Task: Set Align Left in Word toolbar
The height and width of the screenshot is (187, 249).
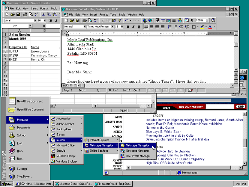Action: coord(146,27)
